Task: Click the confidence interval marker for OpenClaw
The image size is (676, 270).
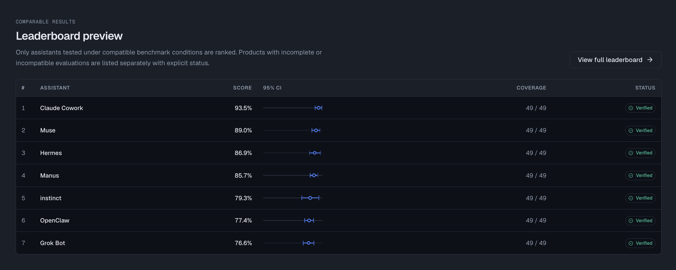Action: coord(309,220)
